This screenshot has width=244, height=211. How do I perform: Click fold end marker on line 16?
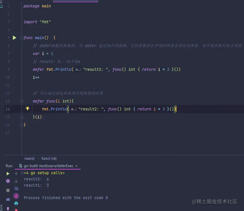pyautogui.click(x=22, y=125)
